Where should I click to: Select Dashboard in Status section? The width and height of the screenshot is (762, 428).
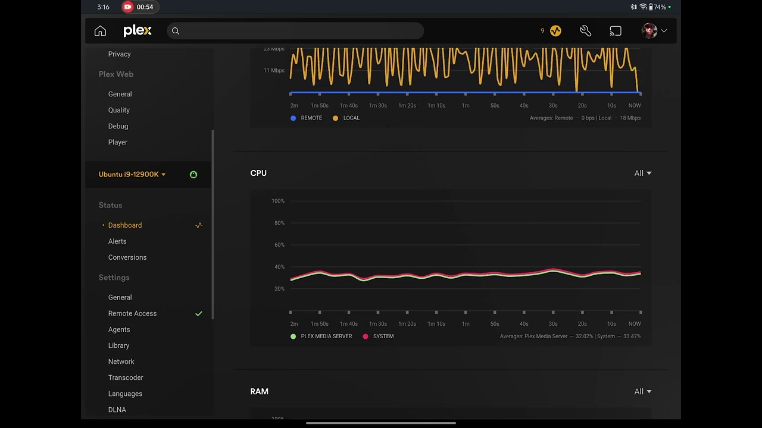coord(125,225)
